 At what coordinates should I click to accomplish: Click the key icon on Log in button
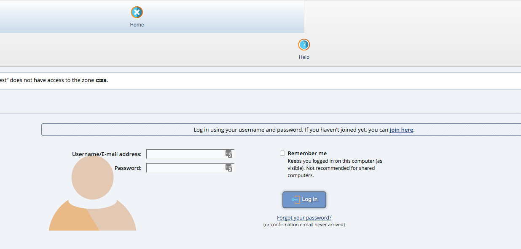[295, 199]
